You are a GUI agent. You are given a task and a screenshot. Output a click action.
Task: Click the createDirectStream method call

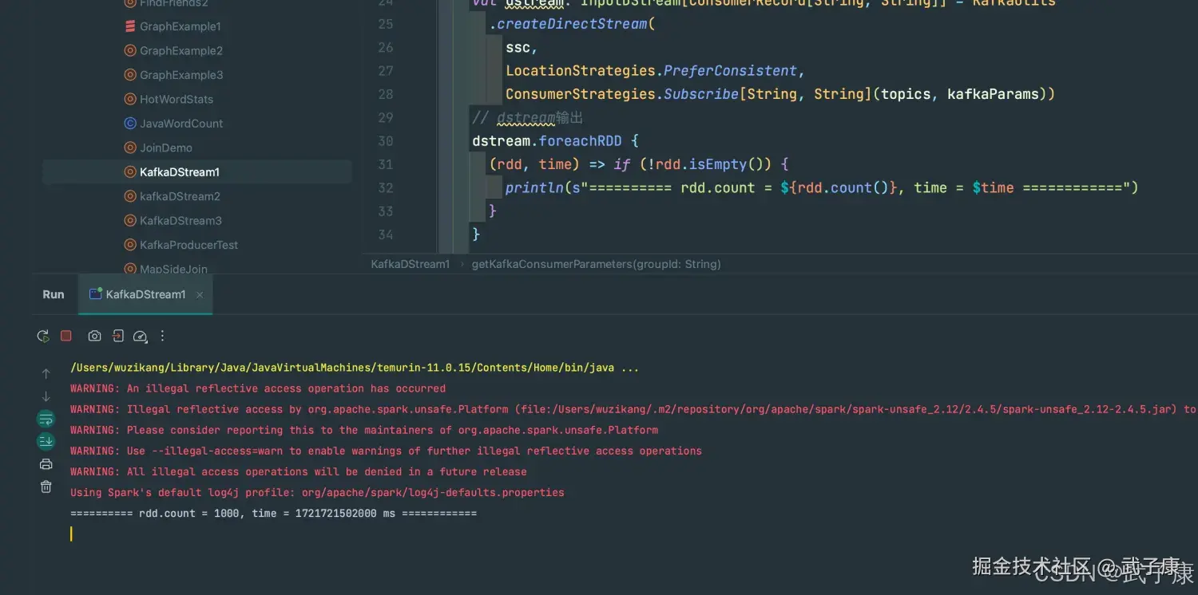click(572, 24)
